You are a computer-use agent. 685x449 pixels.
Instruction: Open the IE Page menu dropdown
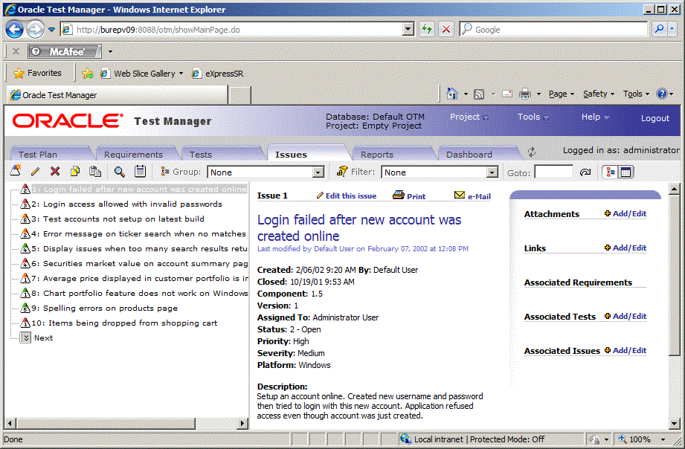click(x=562, y=94)
